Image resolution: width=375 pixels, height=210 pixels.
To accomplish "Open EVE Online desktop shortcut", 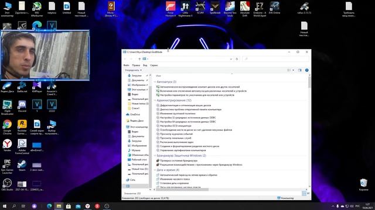I will [274, 8].
